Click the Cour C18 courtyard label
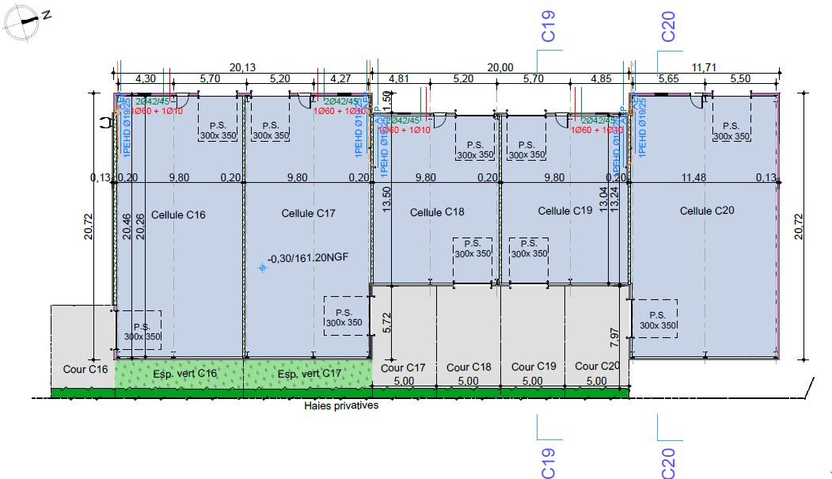This screenshot has width=832, height=479. point(469,367)
